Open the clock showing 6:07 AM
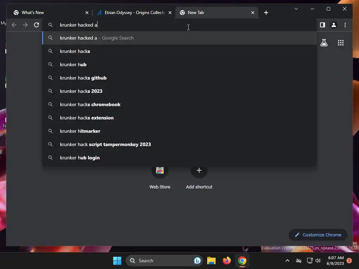Image resolution: width=359 pixels, height=269 pixels. pyautogui.click(x=336, y=261)
